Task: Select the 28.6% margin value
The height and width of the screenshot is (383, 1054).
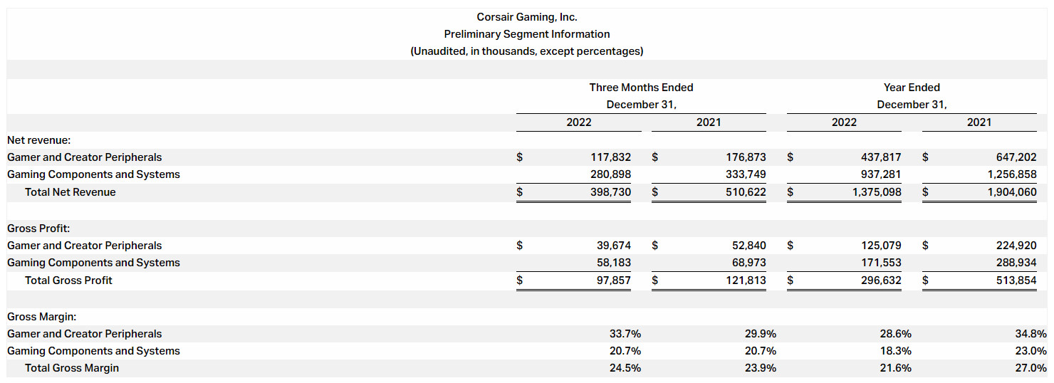Action: (897, 334)
